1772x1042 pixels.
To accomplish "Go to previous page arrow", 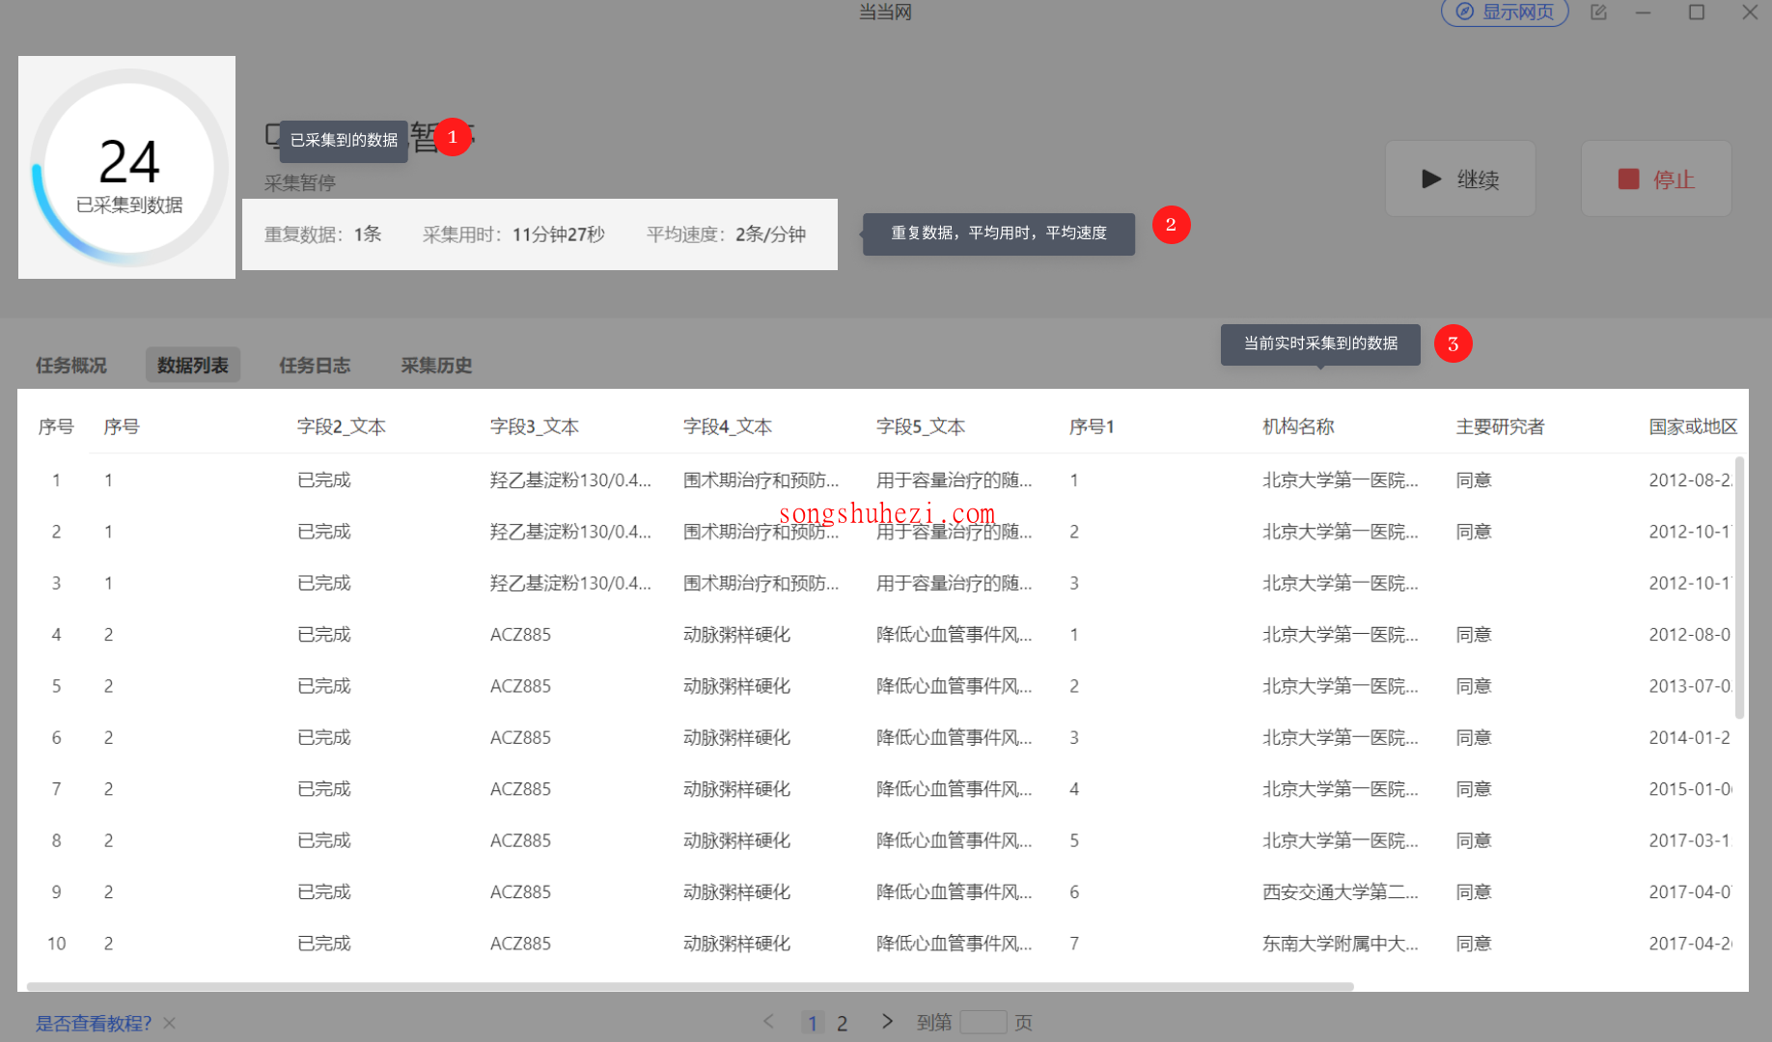I will point(769,1022).
